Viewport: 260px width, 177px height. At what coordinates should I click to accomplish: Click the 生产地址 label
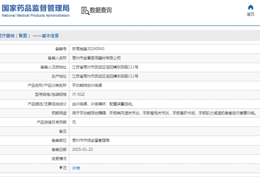coord(59,76)
